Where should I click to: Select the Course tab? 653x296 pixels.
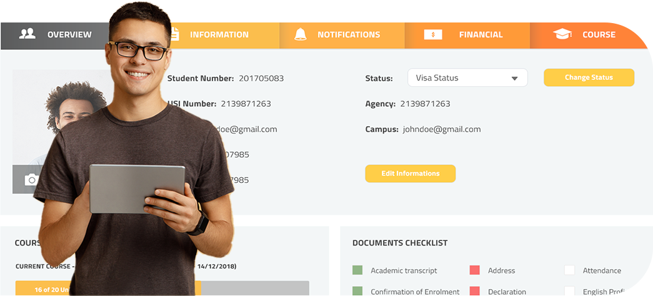tap(589, 36)
